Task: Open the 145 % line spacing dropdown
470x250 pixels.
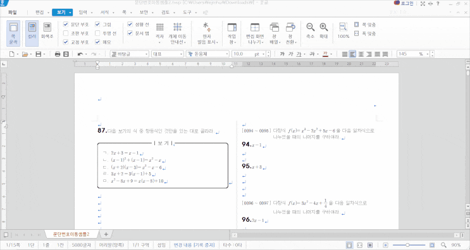Action: (427, 54)
